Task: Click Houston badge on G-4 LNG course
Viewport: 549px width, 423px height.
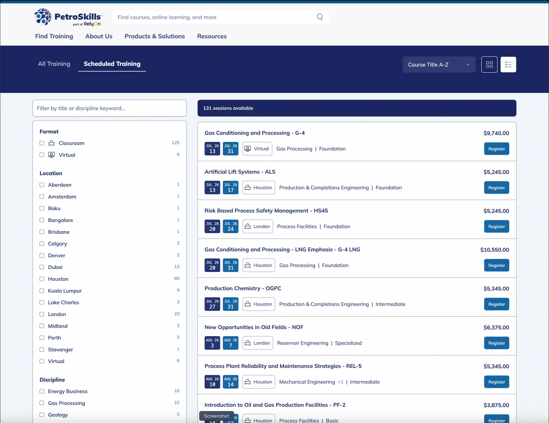Action: point(259,265)
